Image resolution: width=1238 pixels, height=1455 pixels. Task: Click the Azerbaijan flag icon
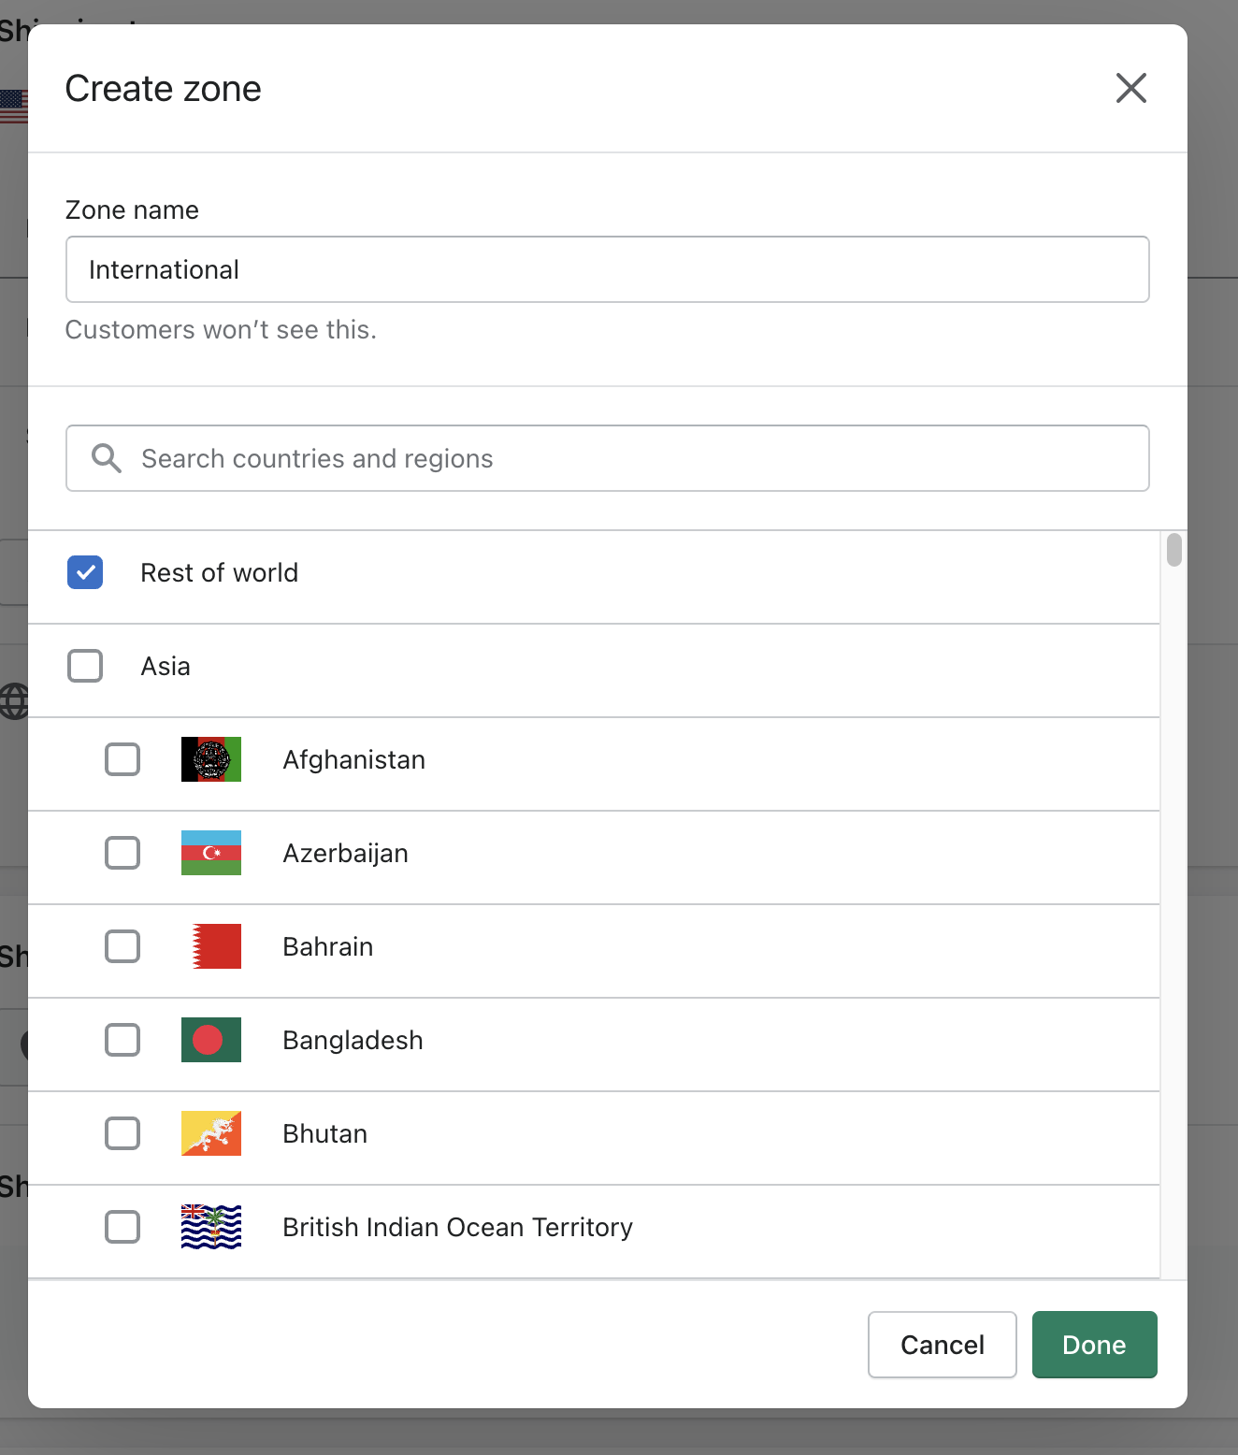point(211,853)
